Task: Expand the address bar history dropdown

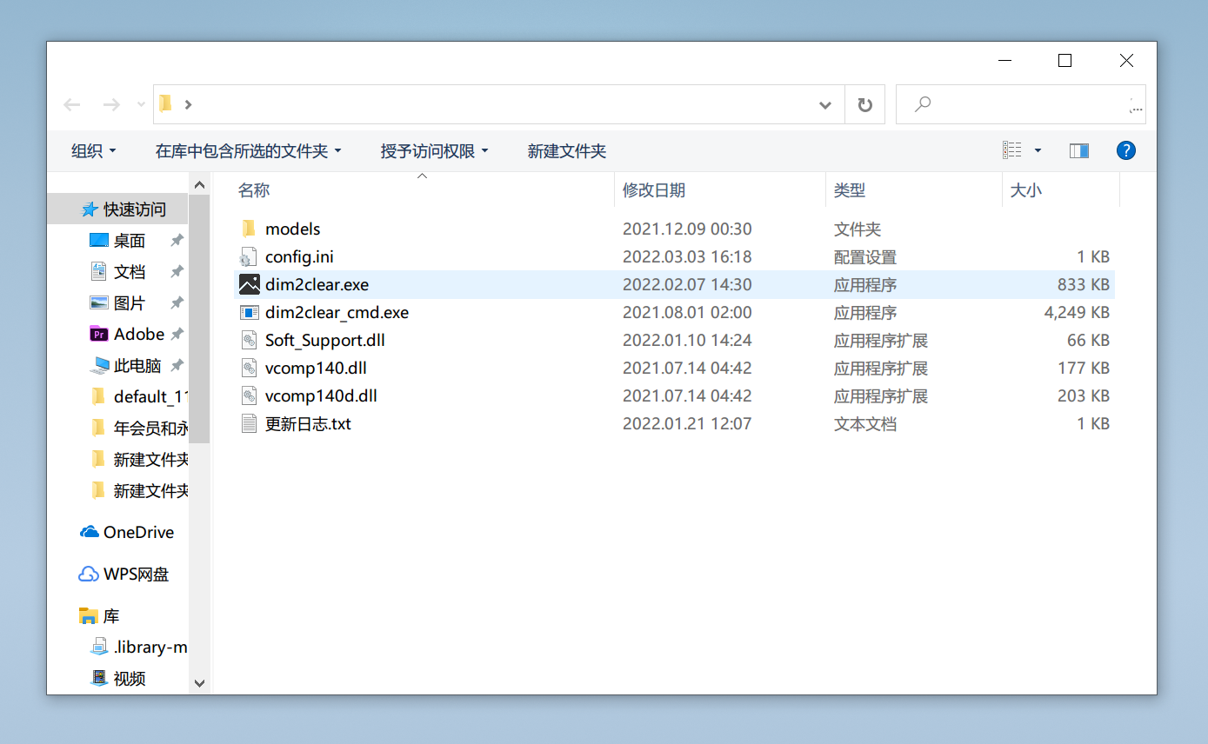Action: 824,105
